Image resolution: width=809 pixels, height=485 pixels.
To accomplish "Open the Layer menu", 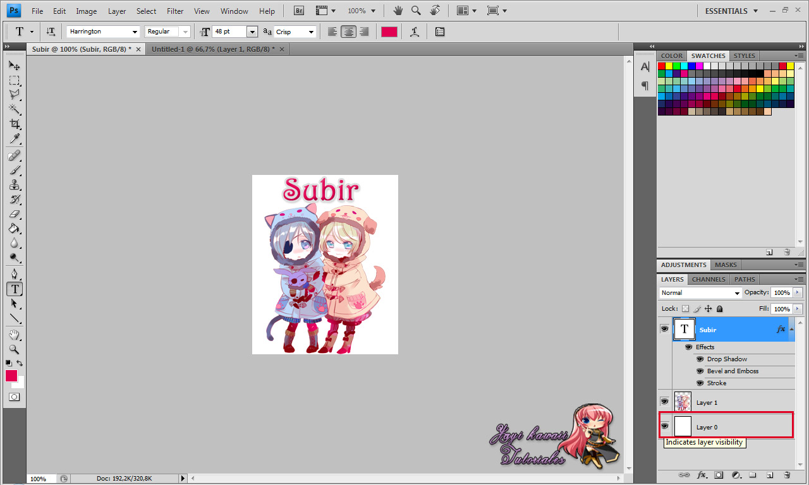I will tap(117, 11).
